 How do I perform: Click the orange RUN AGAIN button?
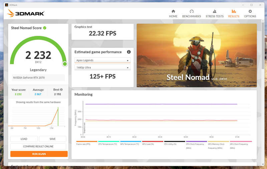39,154
